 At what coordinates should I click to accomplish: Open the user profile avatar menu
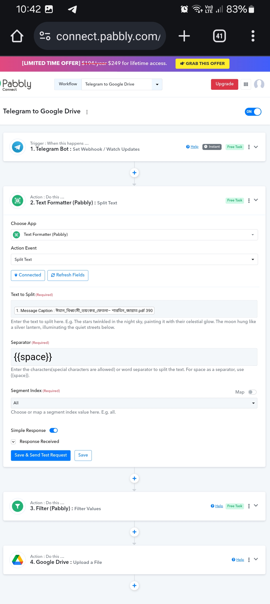(259, 84)
